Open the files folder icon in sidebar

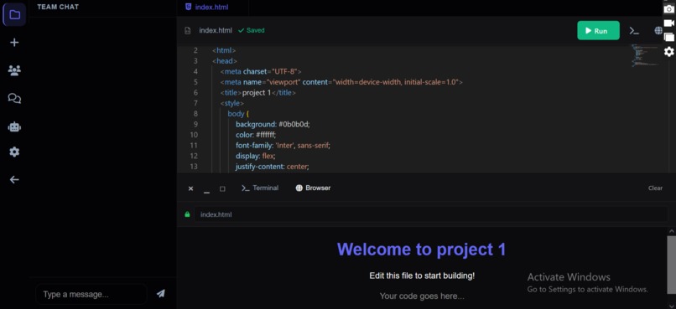(14, 14)
